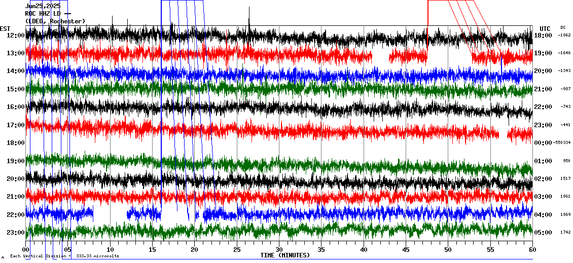
Task: Click the 30-minute tick on time axis
Action: click(279, 250)
